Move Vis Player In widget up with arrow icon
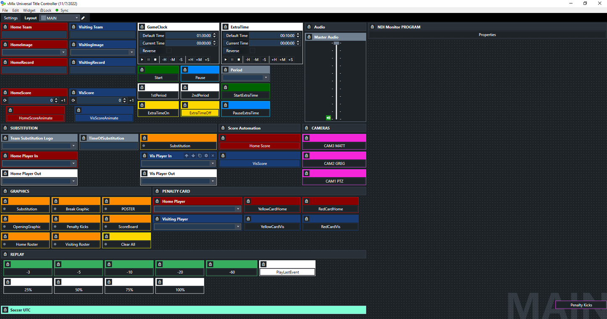This screenshot has width=607, height=319. click(187, 156)
